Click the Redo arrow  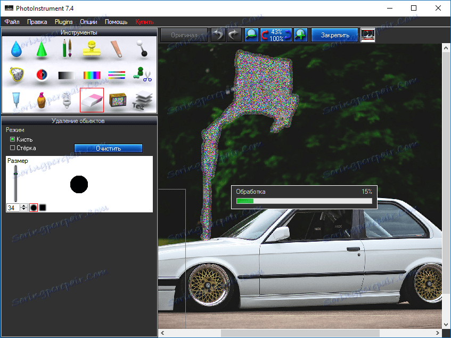pos(234,35)
